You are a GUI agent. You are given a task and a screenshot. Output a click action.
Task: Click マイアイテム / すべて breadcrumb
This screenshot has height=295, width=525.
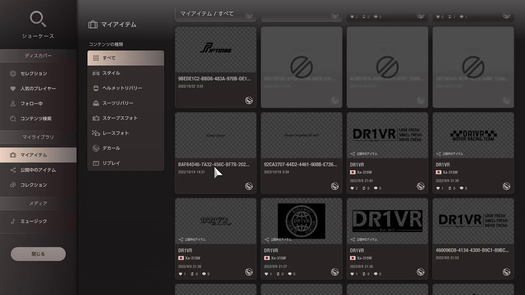207,14
